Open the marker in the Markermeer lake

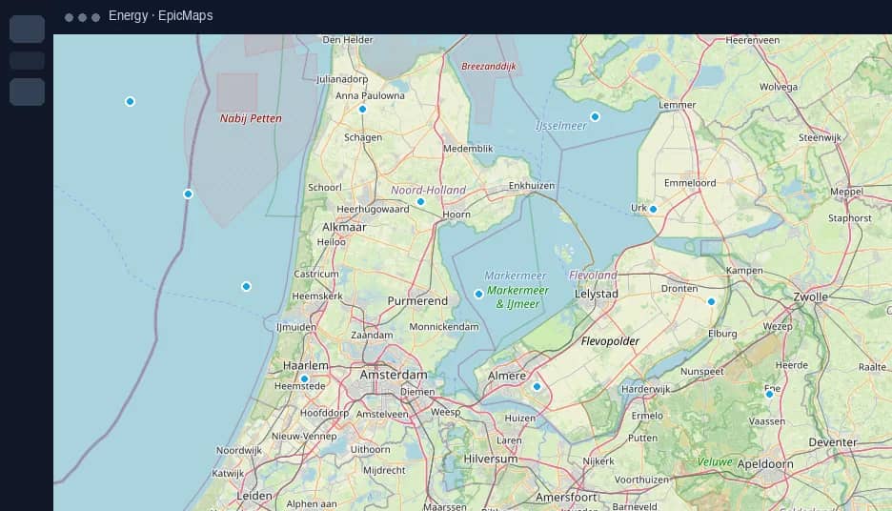478,295
